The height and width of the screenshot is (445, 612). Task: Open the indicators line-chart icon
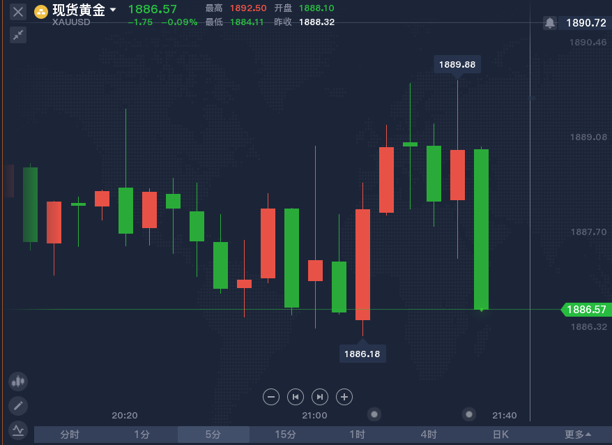(18, 429)
